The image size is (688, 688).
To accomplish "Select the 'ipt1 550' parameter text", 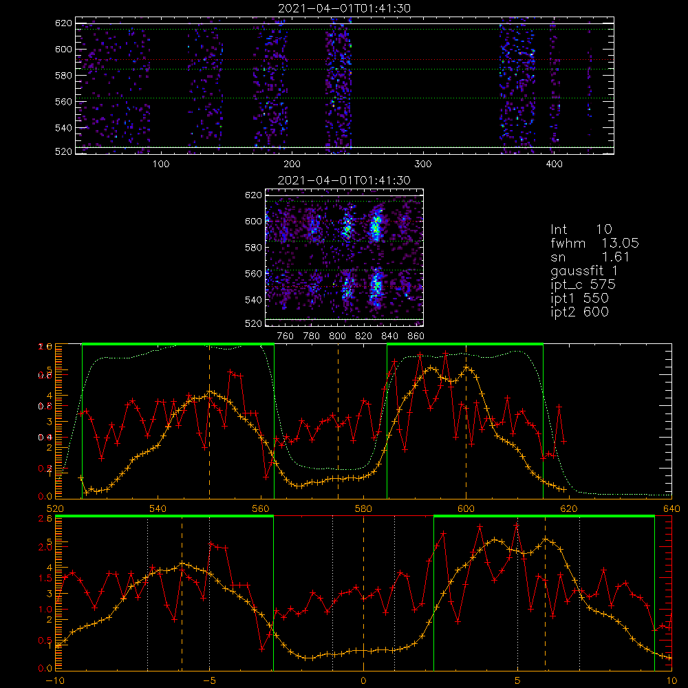I will (579, 299).
